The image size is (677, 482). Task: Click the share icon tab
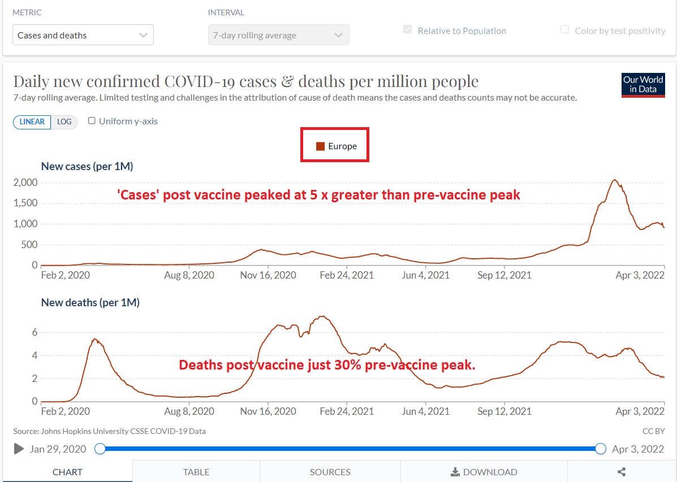tap(622, 472)
